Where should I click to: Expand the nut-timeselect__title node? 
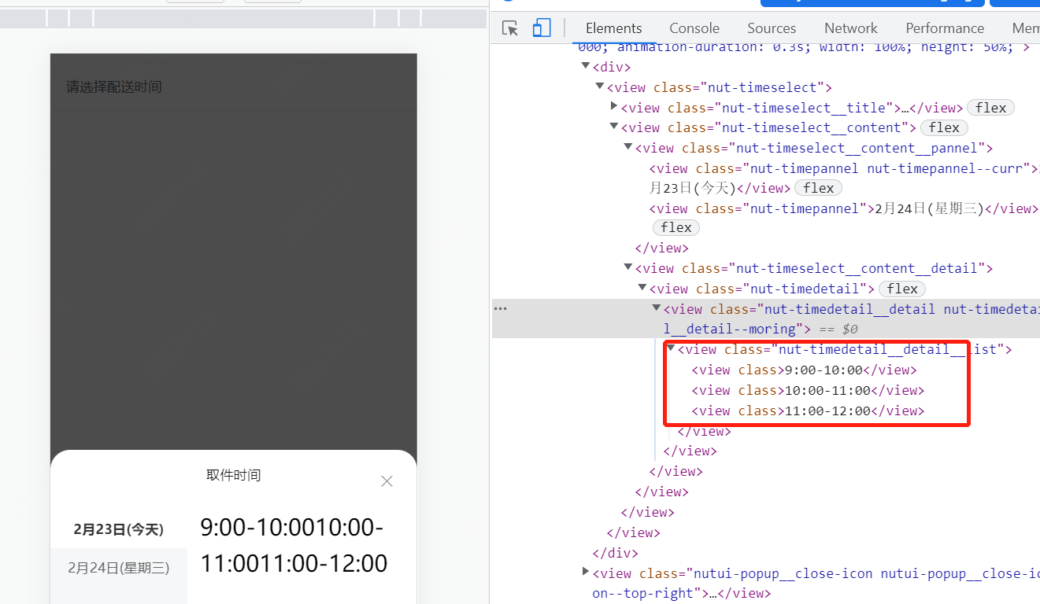[x=614, y=106]
